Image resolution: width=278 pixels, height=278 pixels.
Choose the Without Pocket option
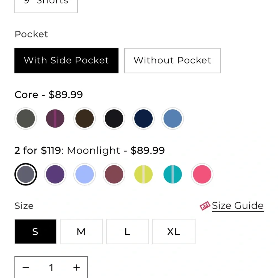(x=172, y=61)
